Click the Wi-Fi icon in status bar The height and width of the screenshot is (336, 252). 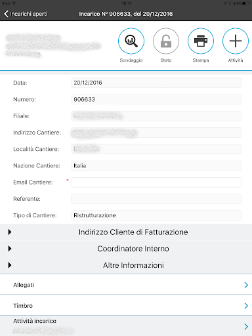14,3
